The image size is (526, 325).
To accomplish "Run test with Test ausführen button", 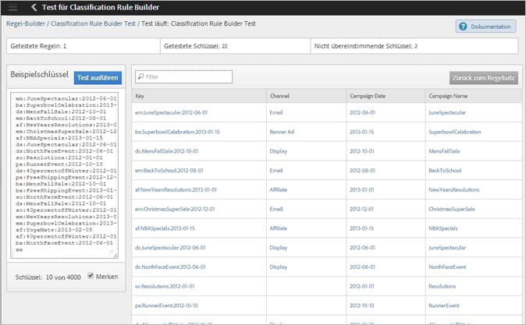I will coord(98,78).
